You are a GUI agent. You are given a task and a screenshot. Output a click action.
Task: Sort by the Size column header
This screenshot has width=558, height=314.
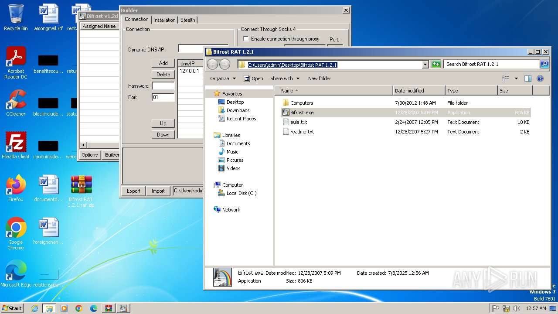click(x=515, y=91)
